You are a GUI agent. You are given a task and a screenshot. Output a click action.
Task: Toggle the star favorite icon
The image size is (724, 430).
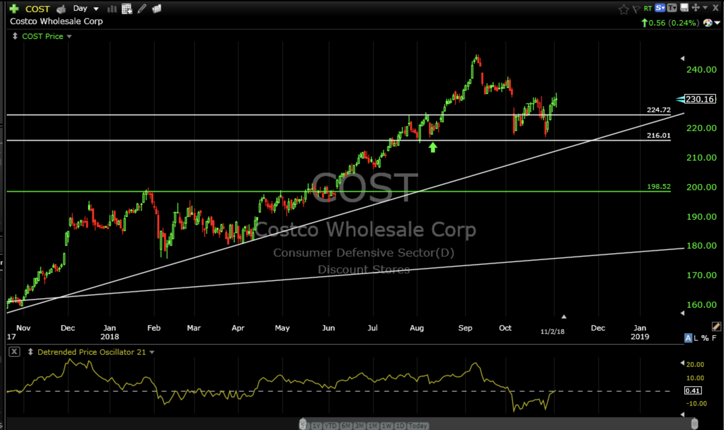[624, 9]
